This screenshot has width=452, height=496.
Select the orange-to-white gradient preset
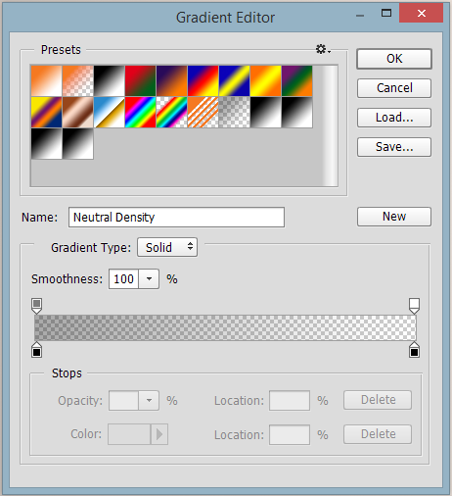[x=46, y=80]
